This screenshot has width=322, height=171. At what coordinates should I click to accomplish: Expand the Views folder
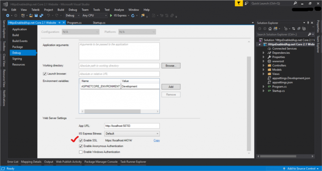coord(264,74)
